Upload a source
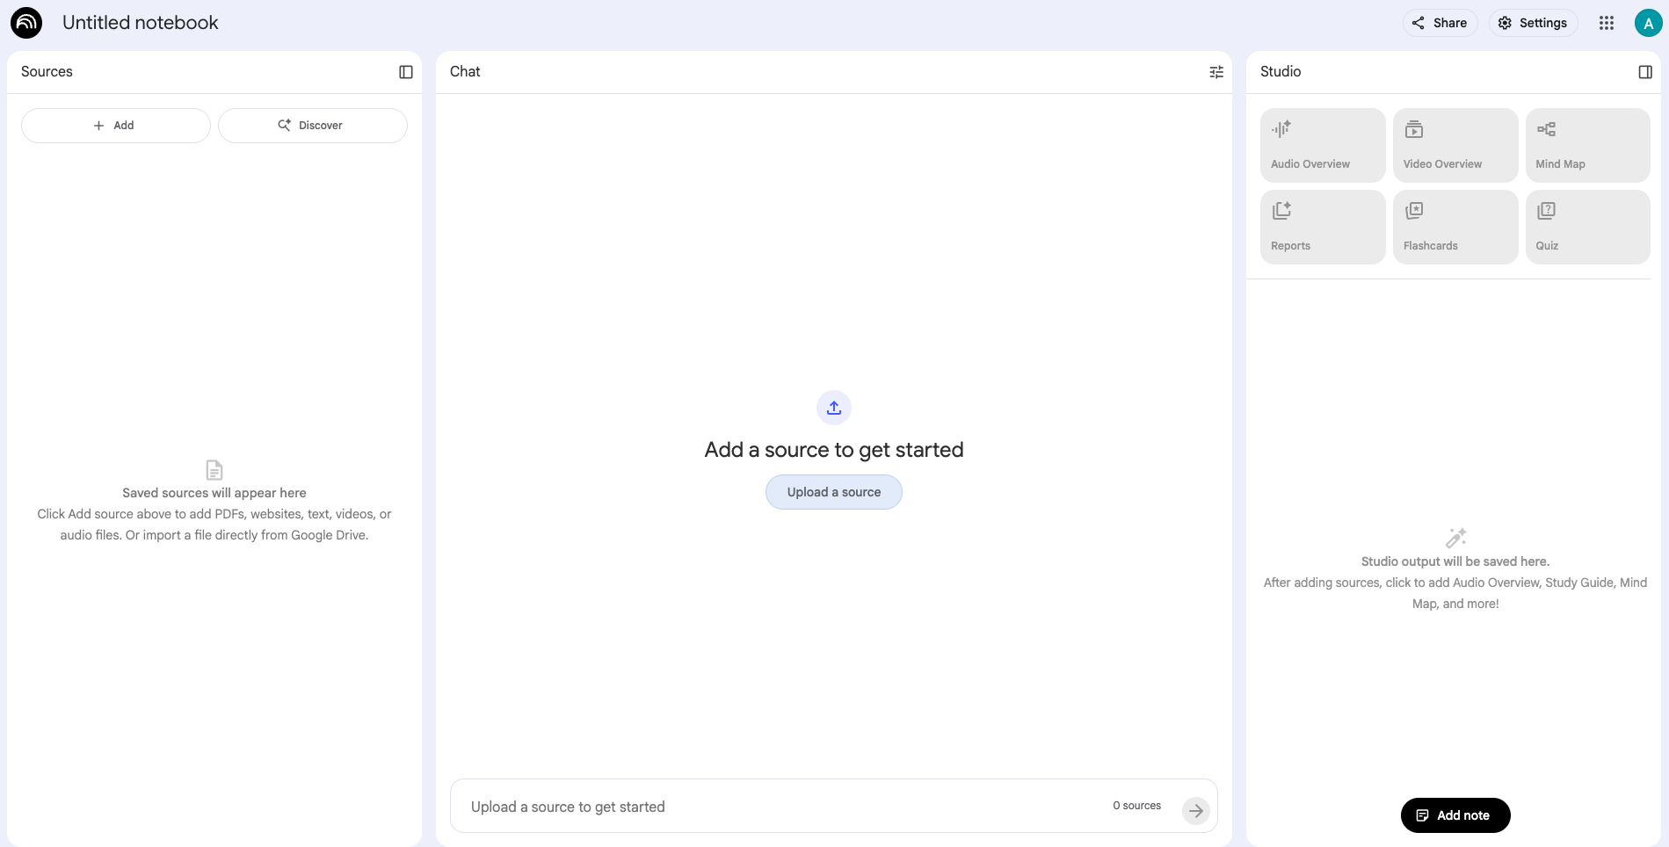1669x847 pixels. 833,491
